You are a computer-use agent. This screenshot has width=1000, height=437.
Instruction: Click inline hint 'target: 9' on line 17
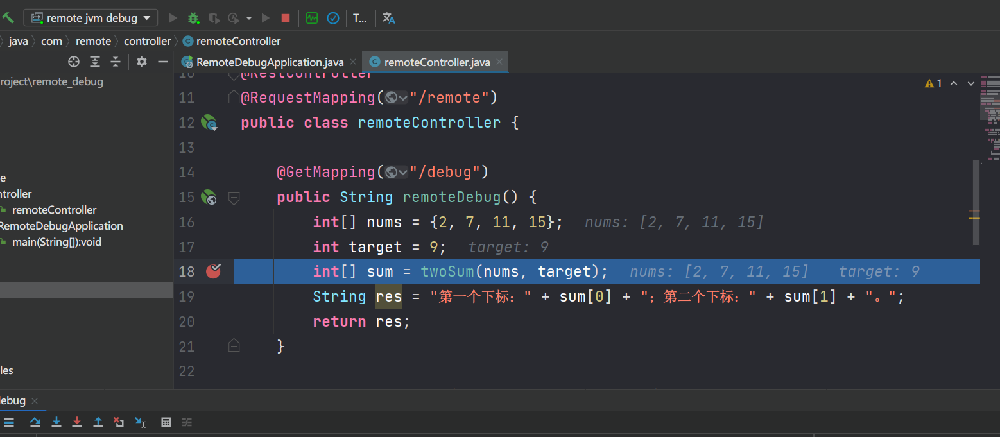pyautogui.click(x=508, y=247)
